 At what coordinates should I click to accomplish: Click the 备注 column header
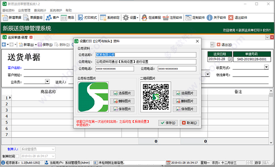coord(238,92)
